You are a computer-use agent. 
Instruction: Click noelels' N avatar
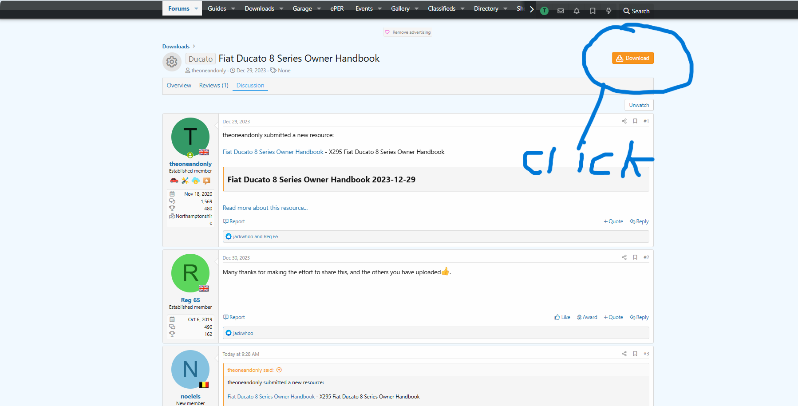(x=190, y=369)
